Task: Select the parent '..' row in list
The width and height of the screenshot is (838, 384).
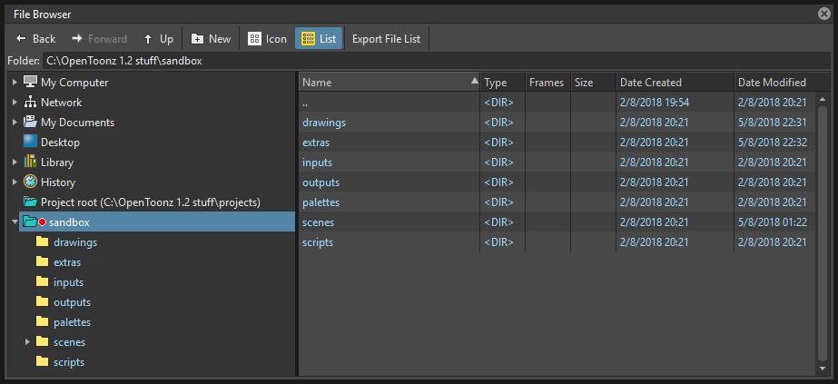Action: coord(557,103)
